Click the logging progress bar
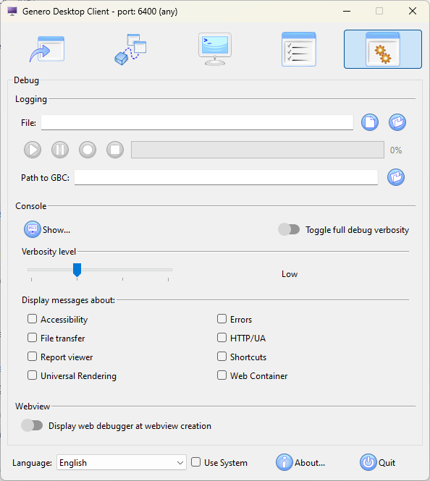Image resolution: width=430 pixels, height=481 pixels. (x=258, y=150)
